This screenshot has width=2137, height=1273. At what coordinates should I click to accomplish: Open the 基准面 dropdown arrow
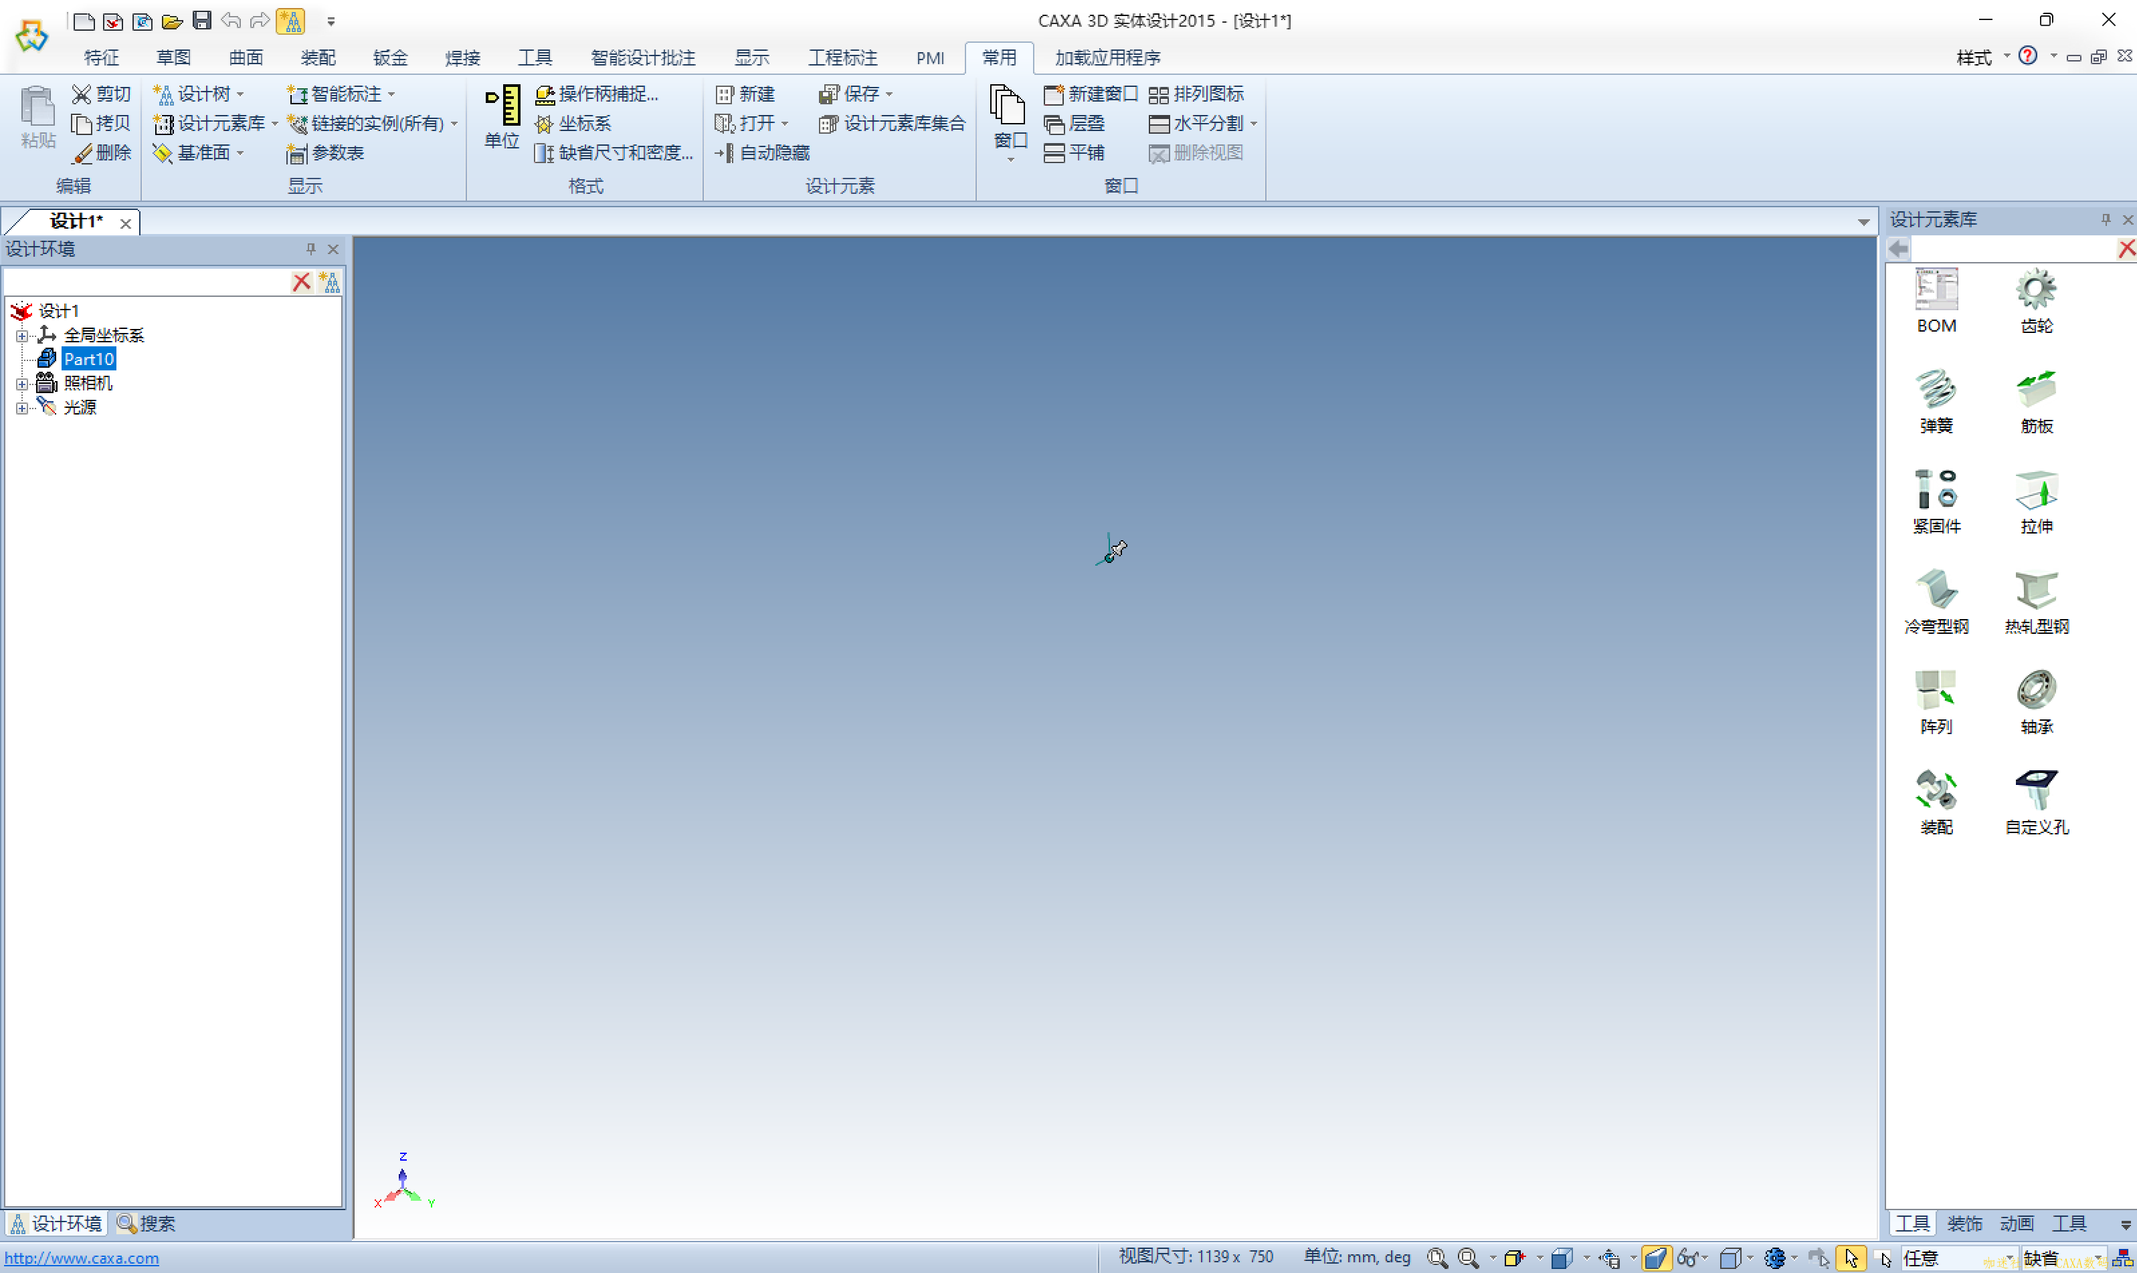click(x=240, y=154)
